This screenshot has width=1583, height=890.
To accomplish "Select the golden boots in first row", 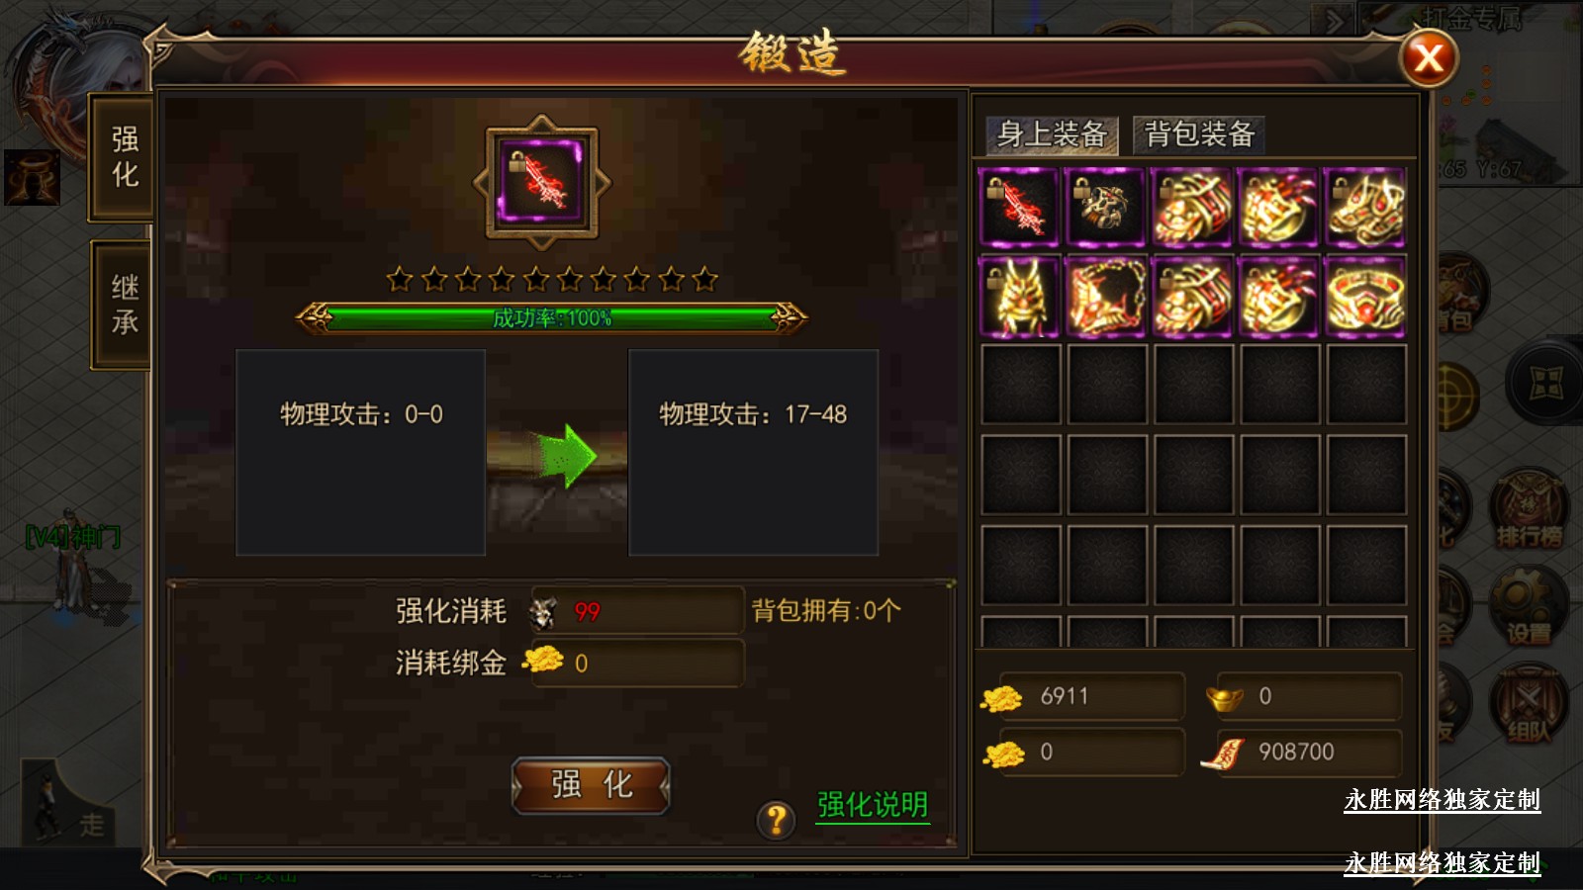I will coord(1365,208).
